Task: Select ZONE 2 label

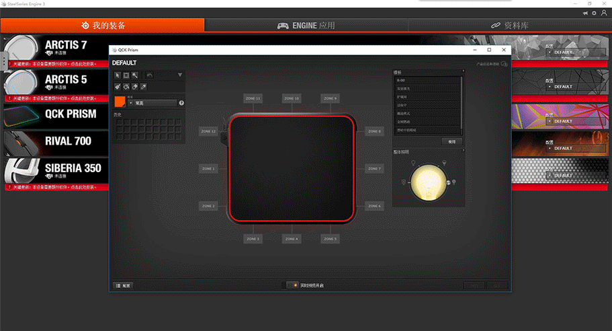Action: [x=208, y=206]
